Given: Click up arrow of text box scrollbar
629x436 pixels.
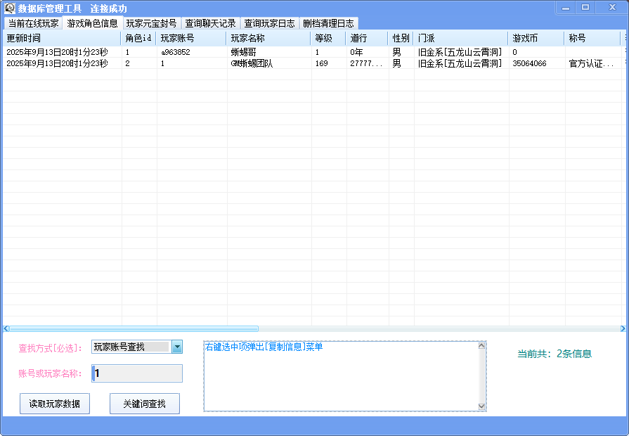Looking at the screenshot, I should pyautogui.click(x=481, y=346).
